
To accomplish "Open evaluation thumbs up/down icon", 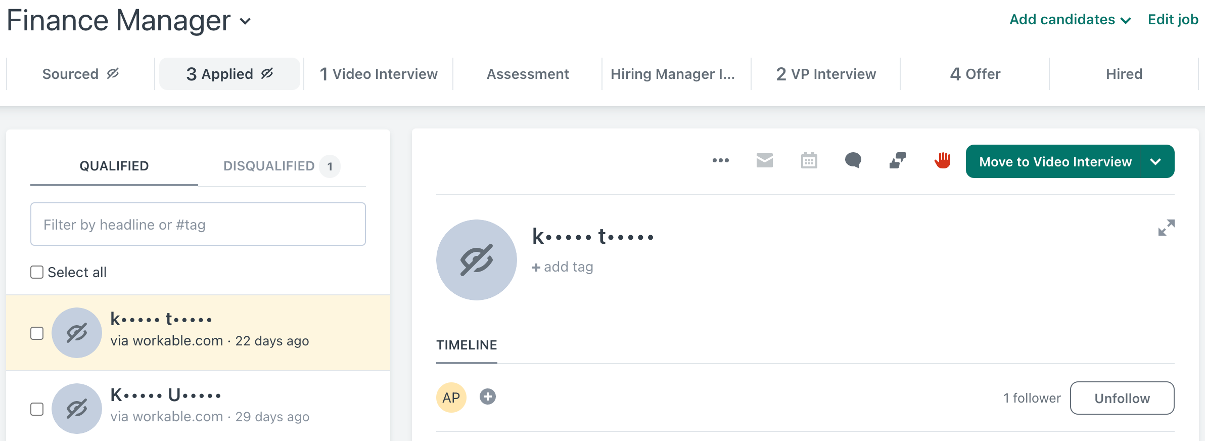I will point(897,160).
